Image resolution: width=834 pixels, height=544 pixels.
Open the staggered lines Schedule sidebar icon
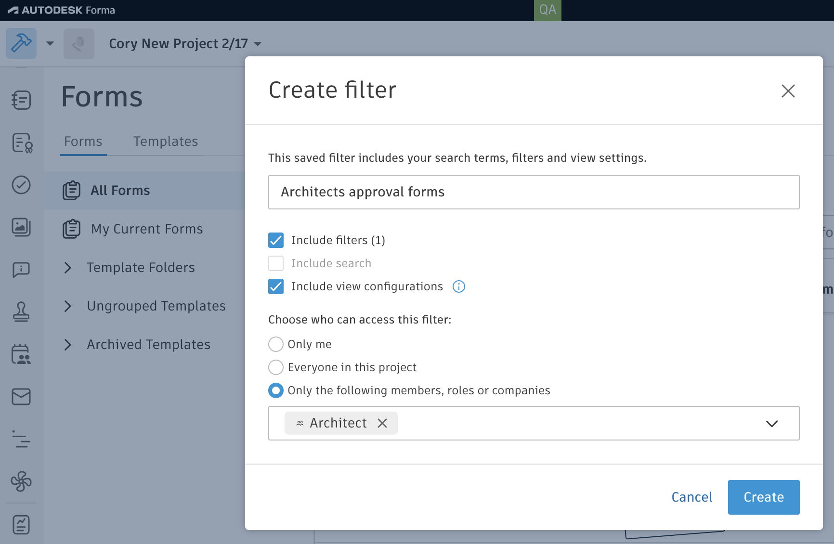(x=21, y=439)
